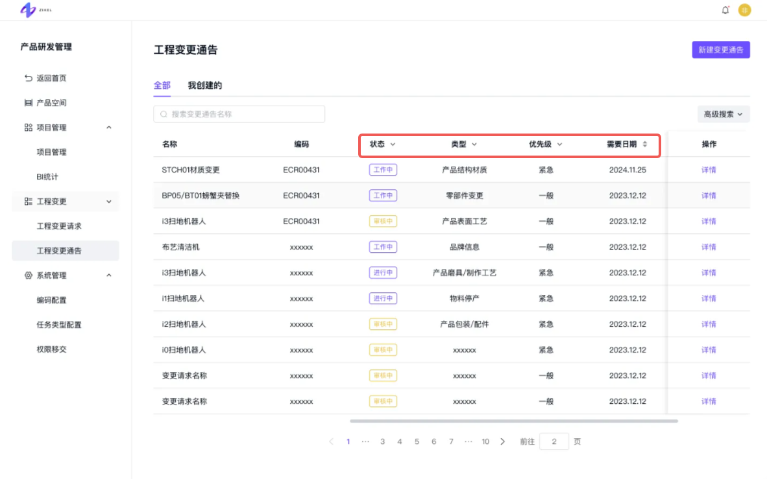767x479 pixels.
Task: Click type cell 产品磨具/制作工艺
Action: [x=464, y=273]
